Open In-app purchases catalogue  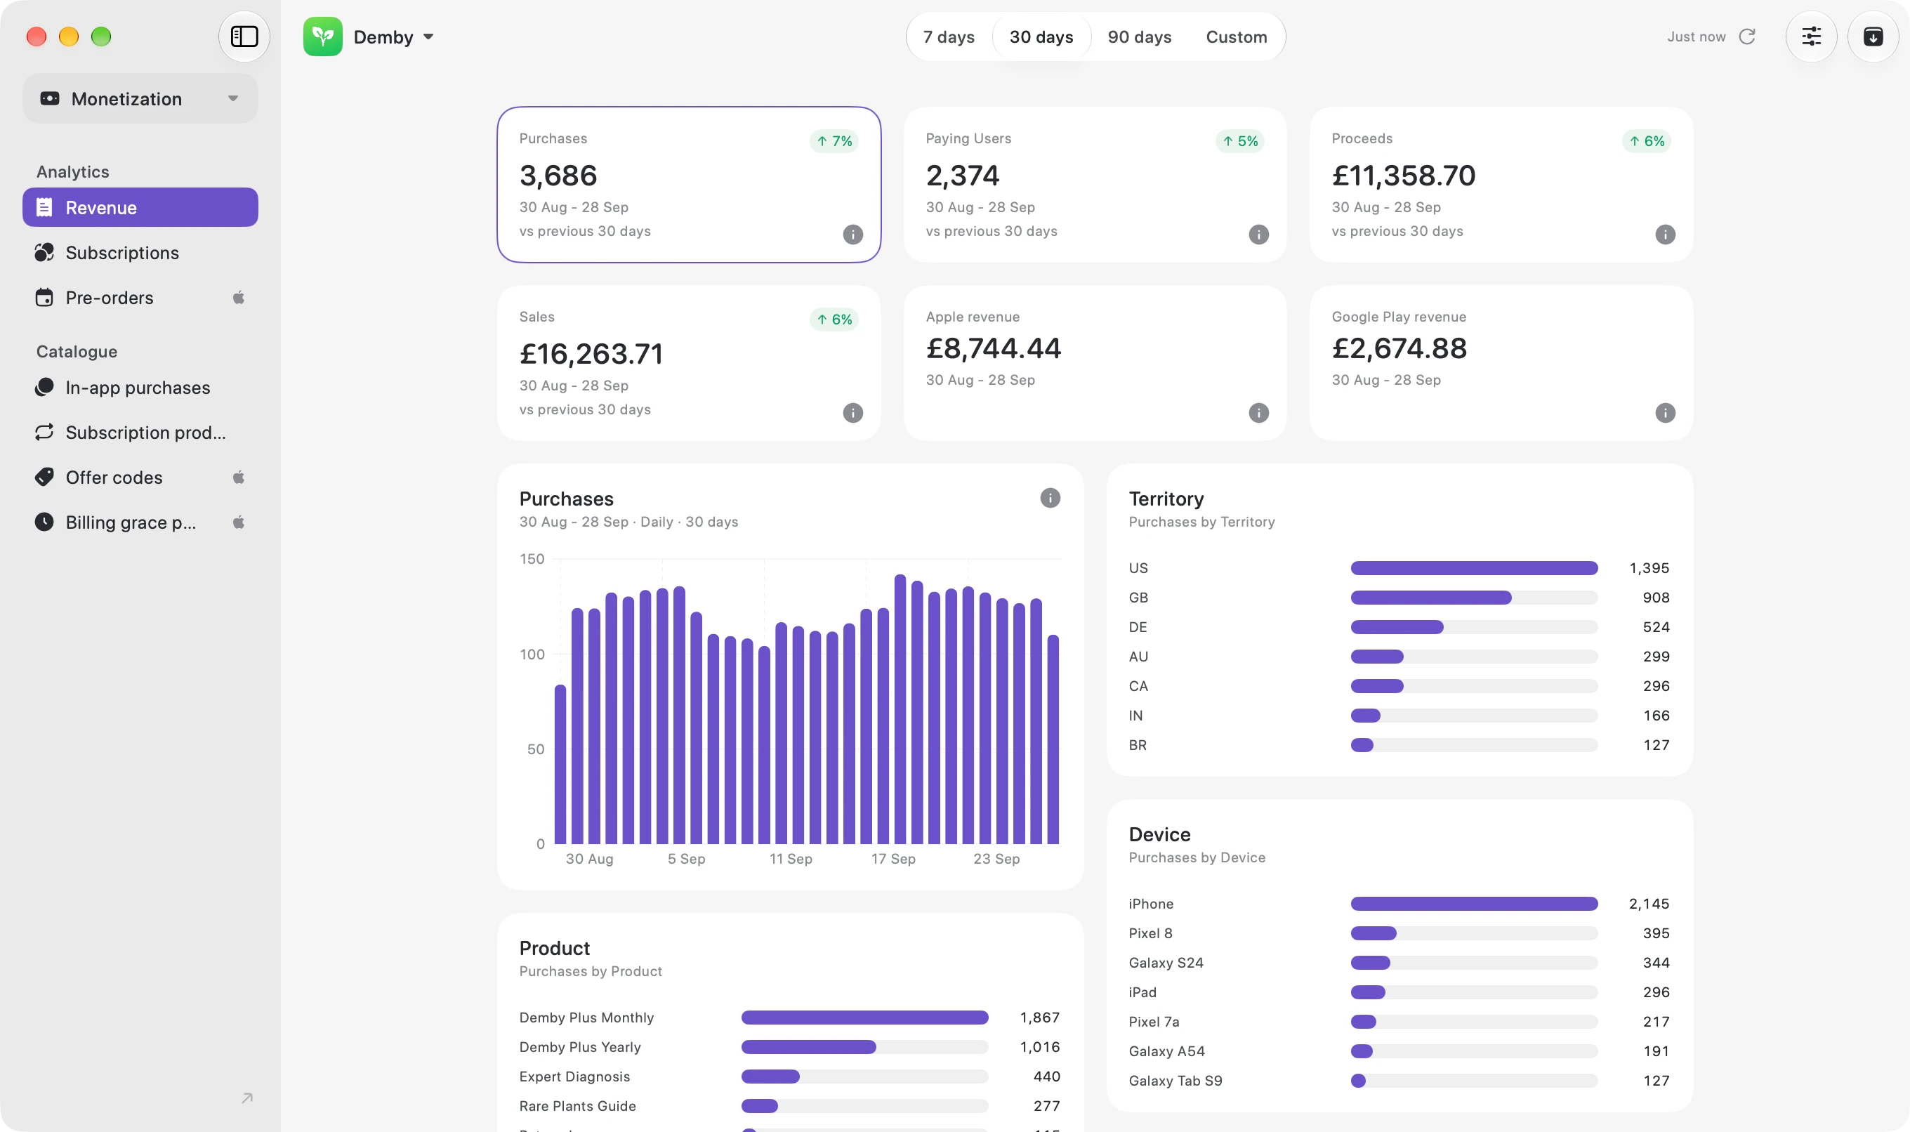(140, 388)
